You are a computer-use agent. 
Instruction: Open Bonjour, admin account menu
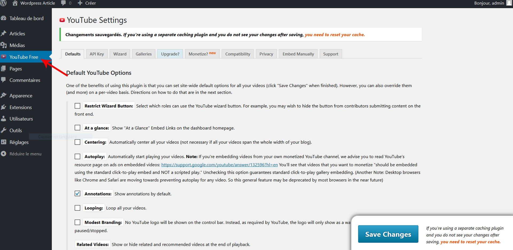tap(489, 3)
